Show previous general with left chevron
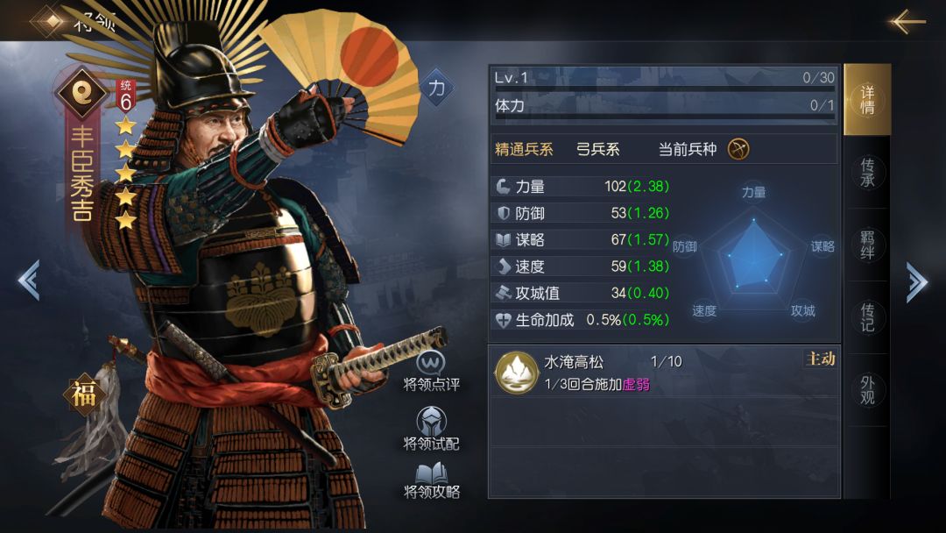Screen dimensions: 946x533 29,280
